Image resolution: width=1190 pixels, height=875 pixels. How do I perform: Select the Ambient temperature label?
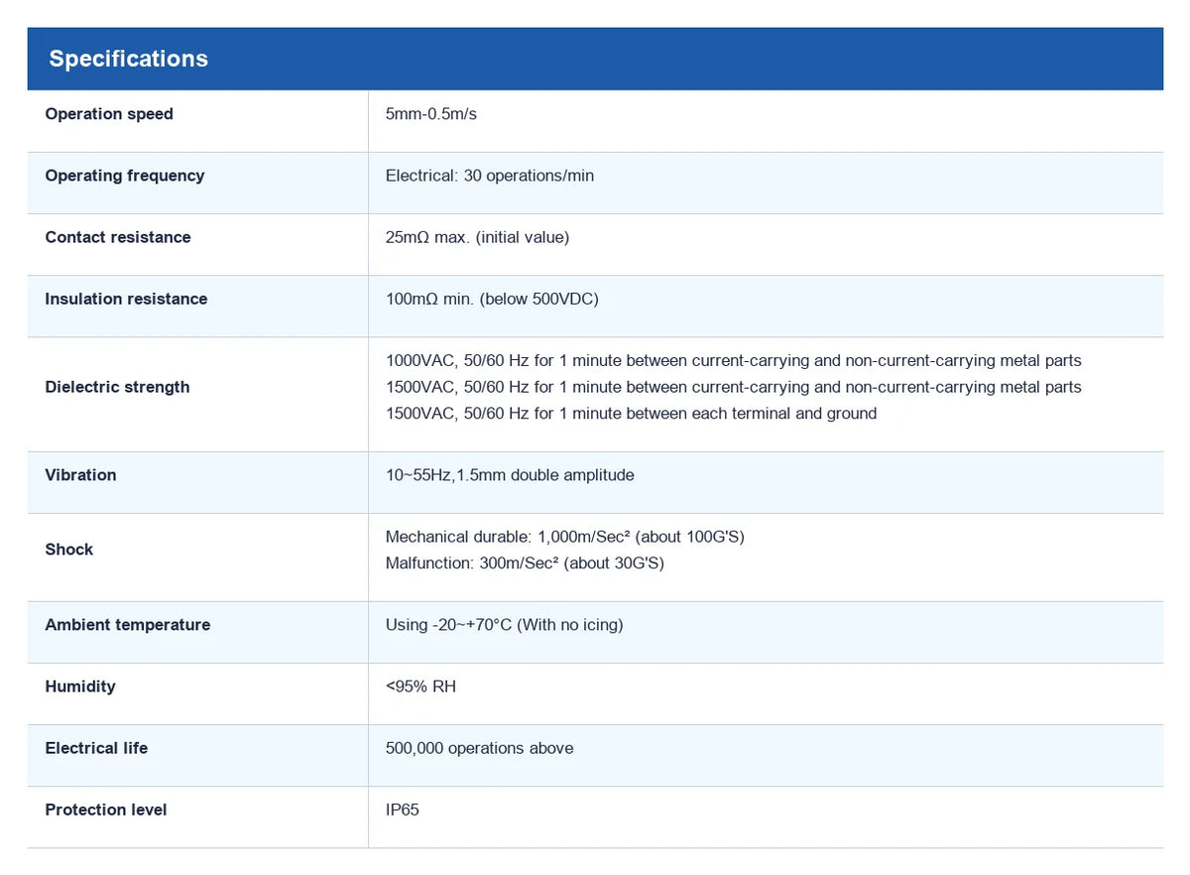coord(128,625)
